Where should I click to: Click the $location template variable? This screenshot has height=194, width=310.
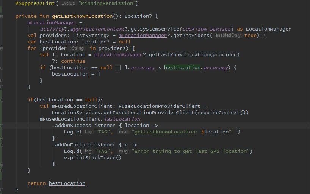215,132
